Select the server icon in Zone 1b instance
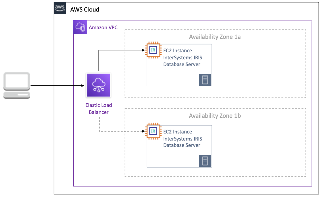The width and height of the screenshot is (321, 197). coord(205,161)
